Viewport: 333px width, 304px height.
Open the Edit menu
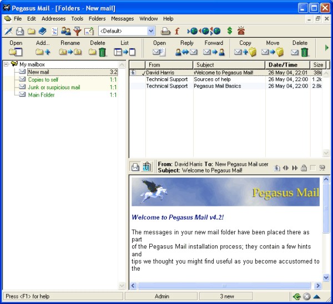[x=32, y=19]
